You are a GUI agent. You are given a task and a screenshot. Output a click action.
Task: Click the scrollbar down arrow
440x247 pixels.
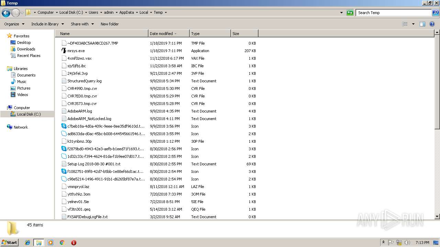pyautogui.click(x=437, y=216)
